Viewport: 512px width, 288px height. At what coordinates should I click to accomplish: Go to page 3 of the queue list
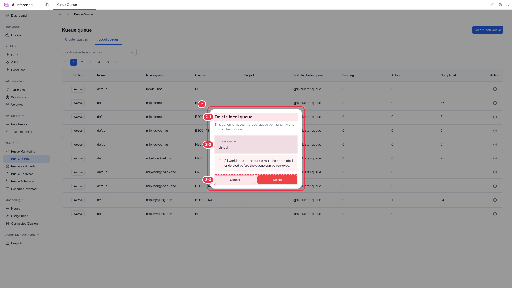click(91, 62)
